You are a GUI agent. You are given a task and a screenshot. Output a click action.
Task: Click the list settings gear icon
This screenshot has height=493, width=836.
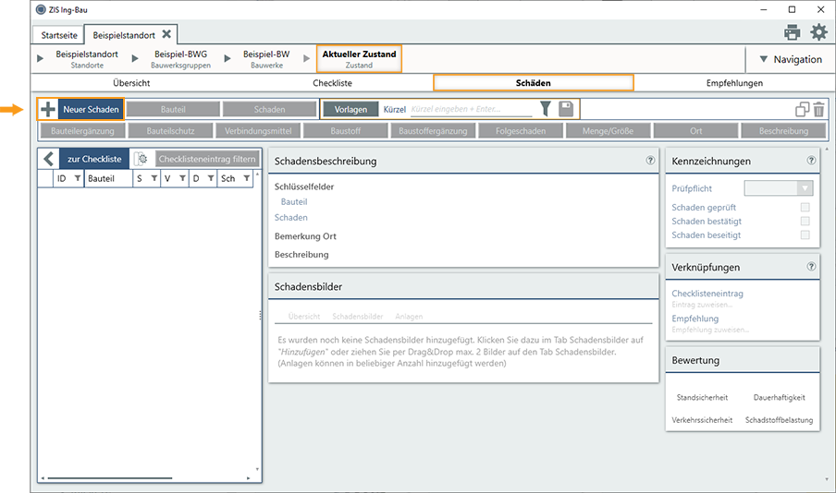(141, 159)
